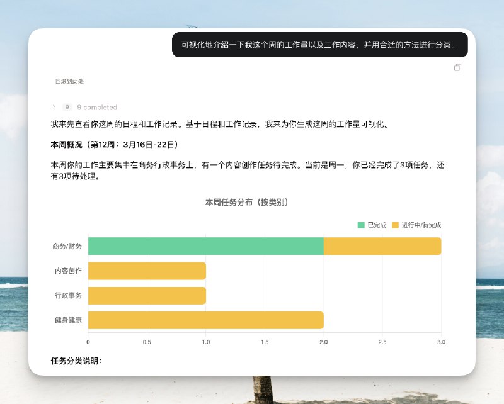Image resolution: width=504 pixels, height=404 pixels.
Task: Click the yellow 进行中/待完成 legend swatch
Action: click(x=394, y=223)
